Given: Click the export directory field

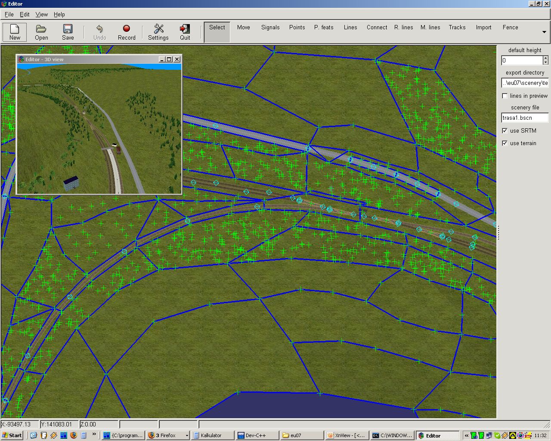Looking at the screenshot, I should tap(525, 83).
